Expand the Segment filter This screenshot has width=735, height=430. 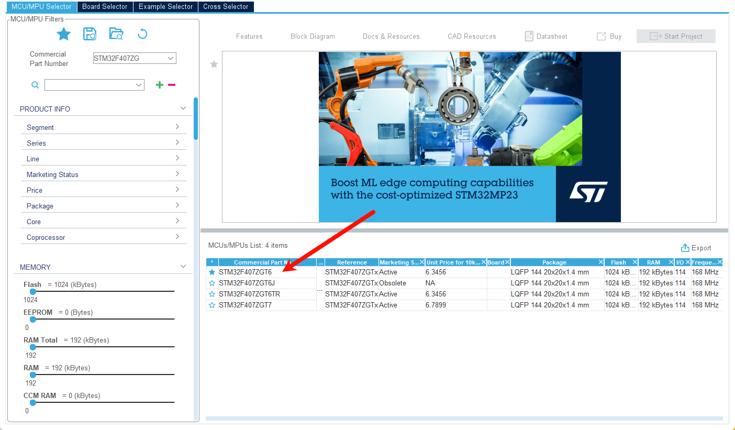pyautogui.click(x=177, y=127)
